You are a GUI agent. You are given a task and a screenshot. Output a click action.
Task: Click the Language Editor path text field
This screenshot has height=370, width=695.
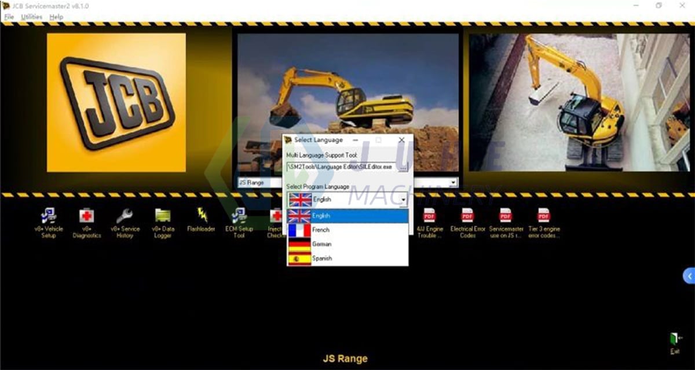pos(342,166)
